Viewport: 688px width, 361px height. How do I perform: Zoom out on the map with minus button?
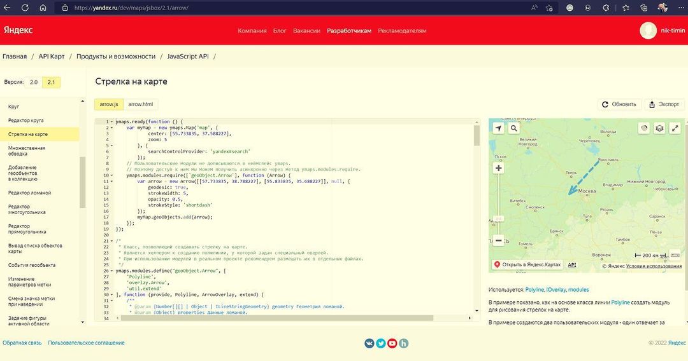(498, 240)
